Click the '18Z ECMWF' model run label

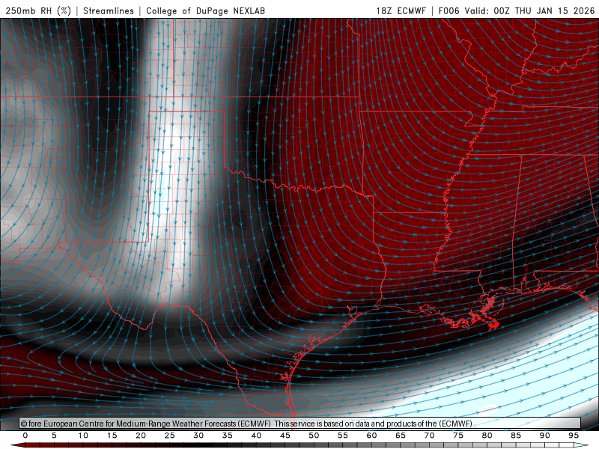pyautogui.click(x=401, y=10)
